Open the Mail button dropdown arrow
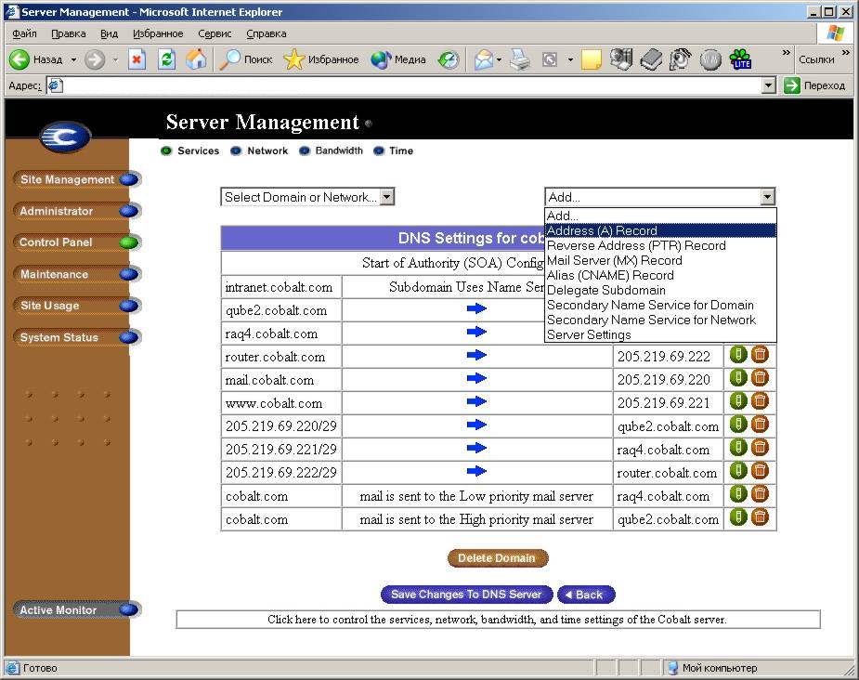 (499, 59)
